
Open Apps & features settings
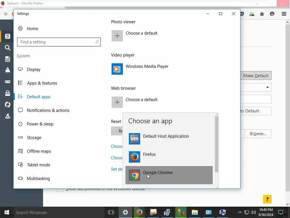[x=42, y=83]
